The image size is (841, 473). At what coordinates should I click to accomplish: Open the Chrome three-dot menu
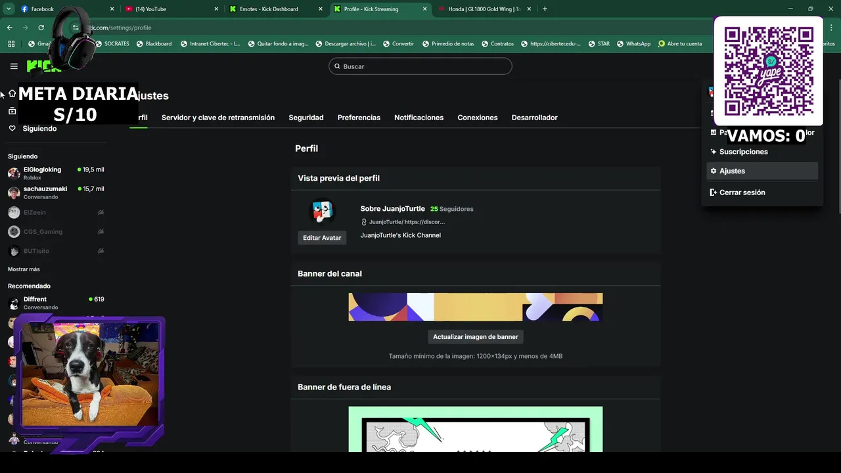click(x=830, y=28)
